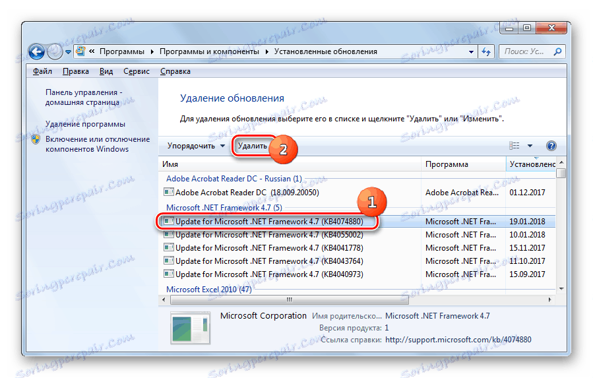Expand the Microsoft Excel 2010 (47) group
Image resolution: width=593 pixels, height=378 pixels.
[x=208, y=290]
